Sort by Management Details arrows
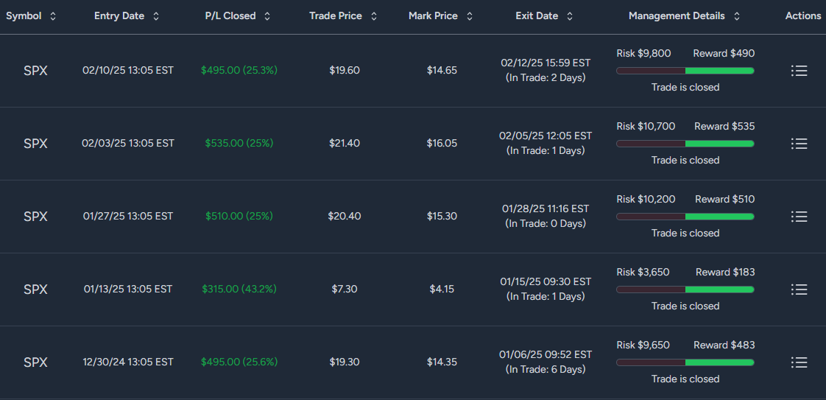The width and height of the screenshot is (826, 400). click(736, 16)
